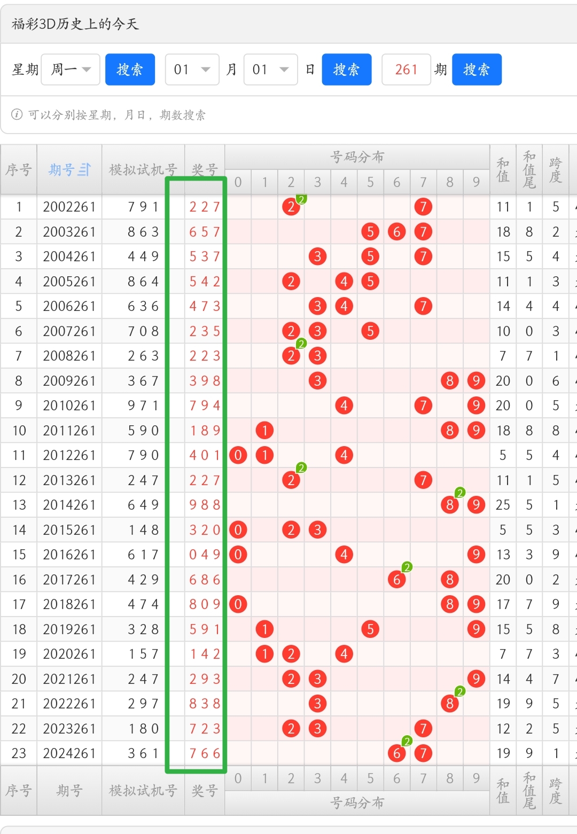Select issue number 2013261
Viewport: 577px width, 834px height.
(69, 480)
